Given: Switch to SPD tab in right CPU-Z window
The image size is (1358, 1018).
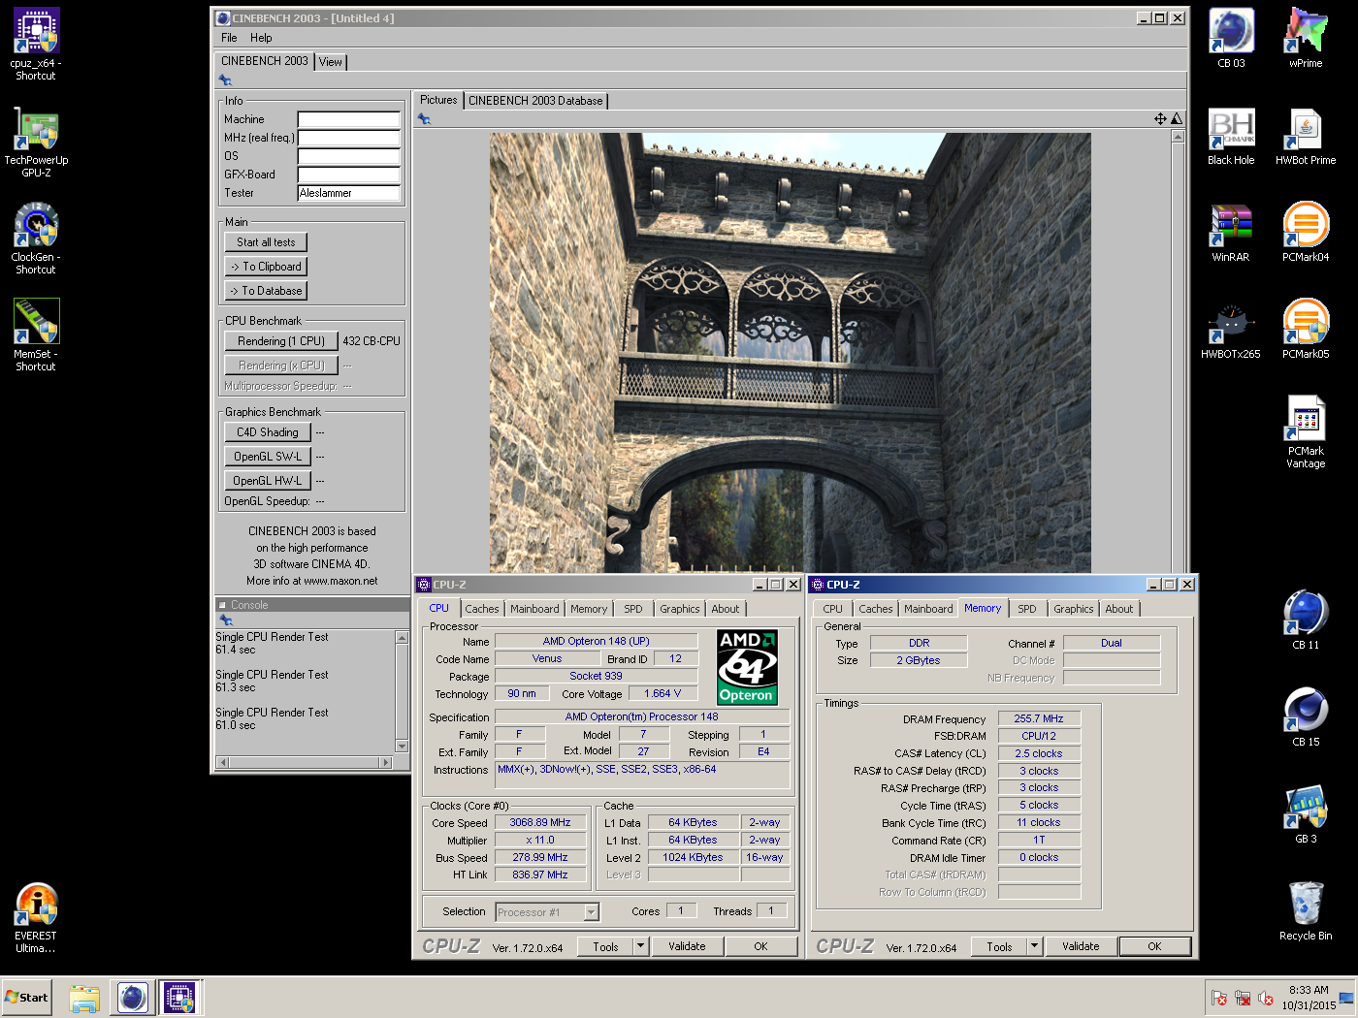Looking at the screenshot, I should click(x=1027, y=609).
